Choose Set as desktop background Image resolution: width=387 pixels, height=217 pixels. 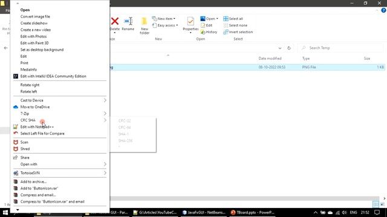(60, 50)
